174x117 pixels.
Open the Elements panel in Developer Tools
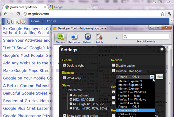click(x=61, y=38)
